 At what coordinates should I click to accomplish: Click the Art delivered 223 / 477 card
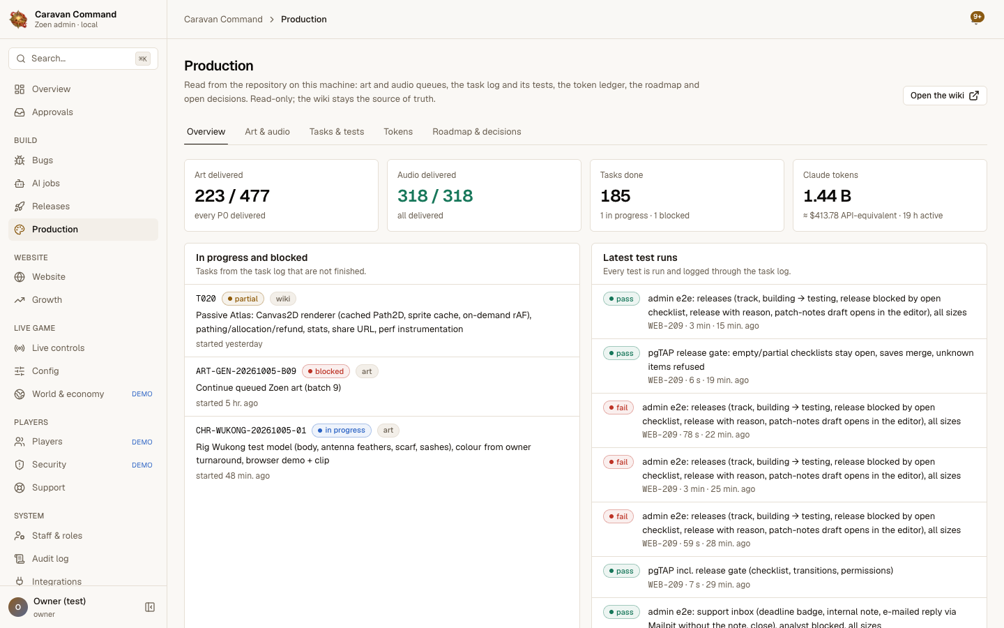281,195
